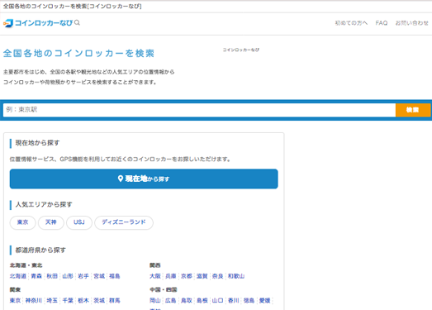Open the 京都 prefecture link
Image resolution: width=432 pixels, height=310 pixels.
point(187,276)
